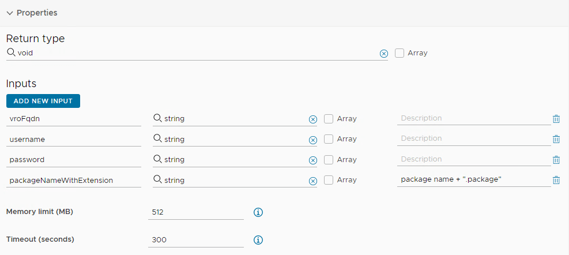Edit the Memory limit value field
Image resolution: width=569 pixels, height=255 pixels.
tap(195, 212)
